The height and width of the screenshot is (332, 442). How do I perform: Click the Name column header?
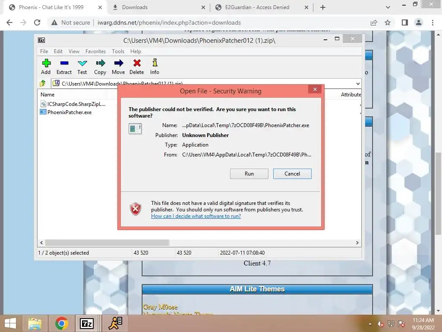(47, 95)
